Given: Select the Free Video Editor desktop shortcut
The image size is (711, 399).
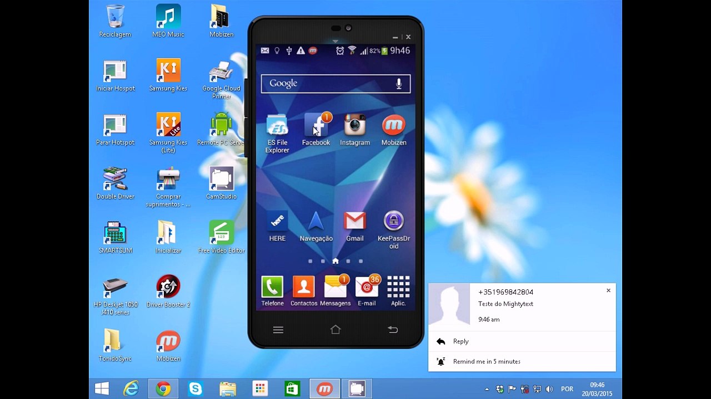Looking at the screenshot, I should pyautogui.click(x=221, y=237).
